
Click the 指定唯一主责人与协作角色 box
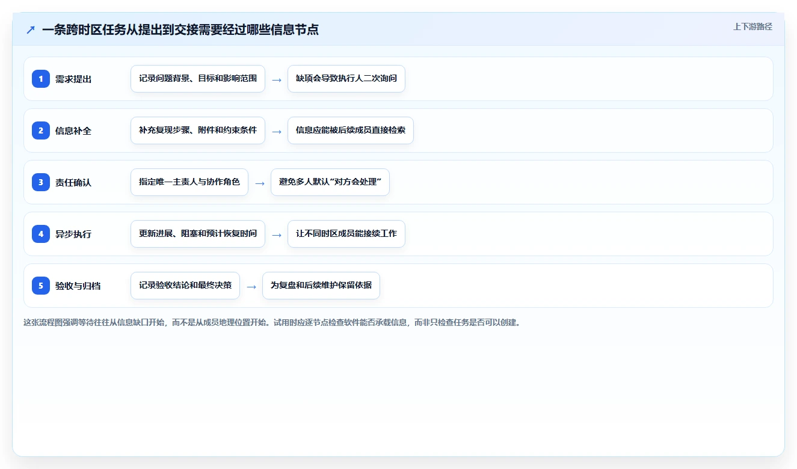(x=189, y=182)
